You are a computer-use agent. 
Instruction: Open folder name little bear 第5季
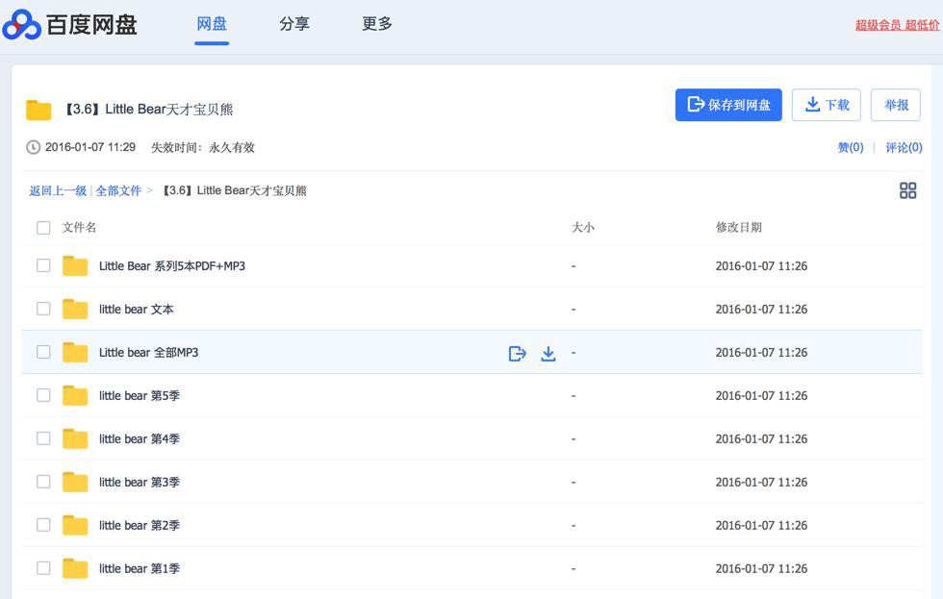pyautogui.click(x=139, y=396)
